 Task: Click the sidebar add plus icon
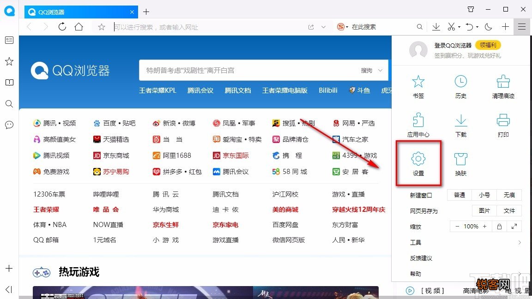pos(9,269)
